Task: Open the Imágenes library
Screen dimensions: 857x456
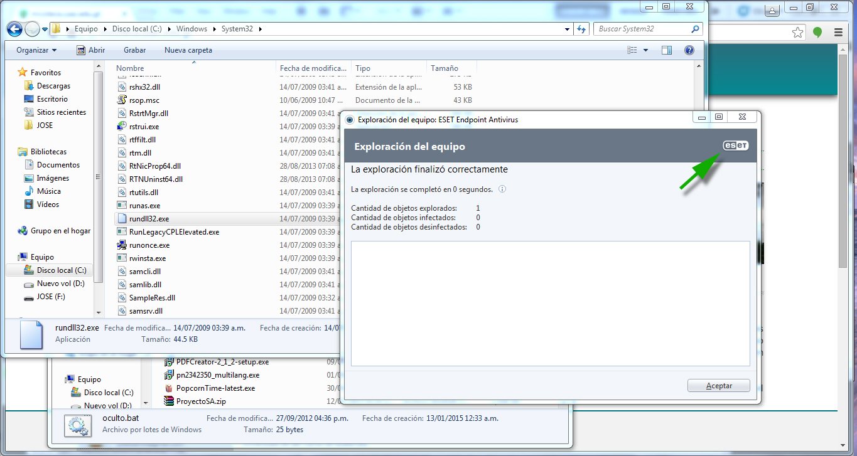Action: (53, 178)
